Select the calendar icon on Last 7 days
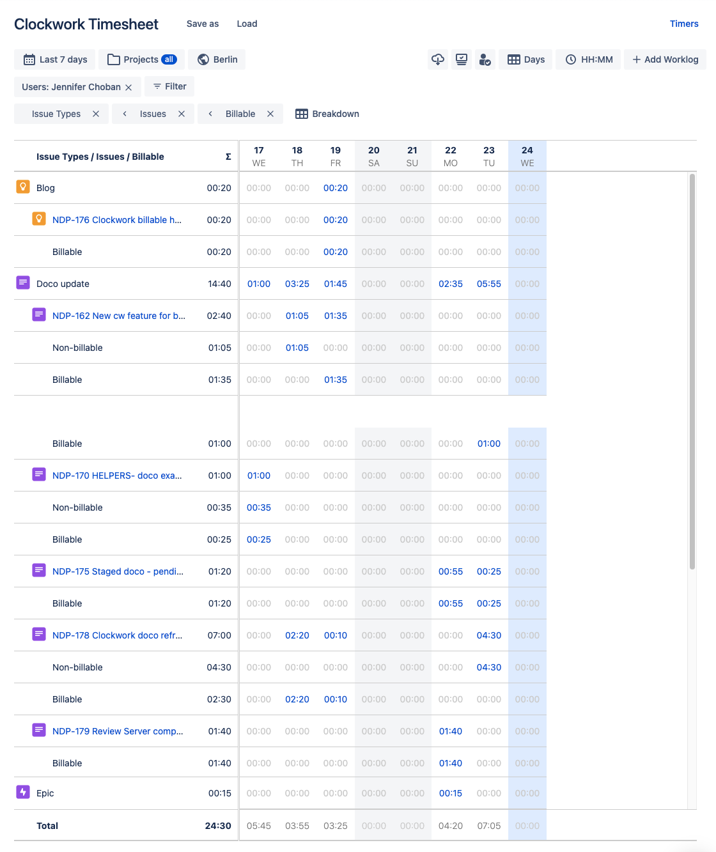This screenshot has width=716, height=852. 29,59
